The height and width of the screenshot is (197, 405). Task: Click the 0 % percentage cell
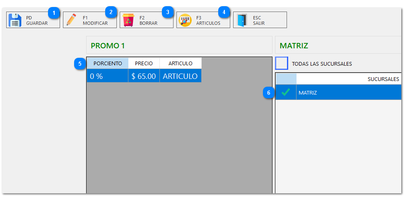(x=108, y=76)
